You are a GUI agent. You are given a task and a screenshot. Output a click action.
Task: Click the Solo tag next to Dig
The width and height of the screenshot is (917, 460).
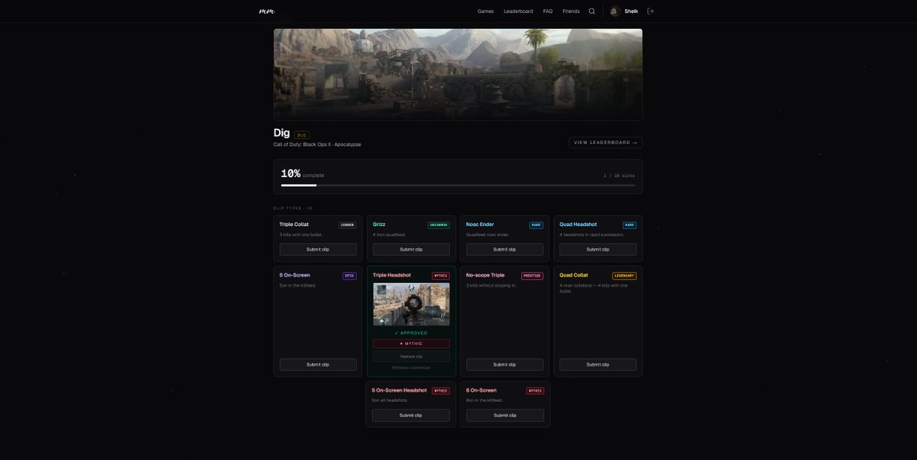pyautogui.click(x=302, y=135)
